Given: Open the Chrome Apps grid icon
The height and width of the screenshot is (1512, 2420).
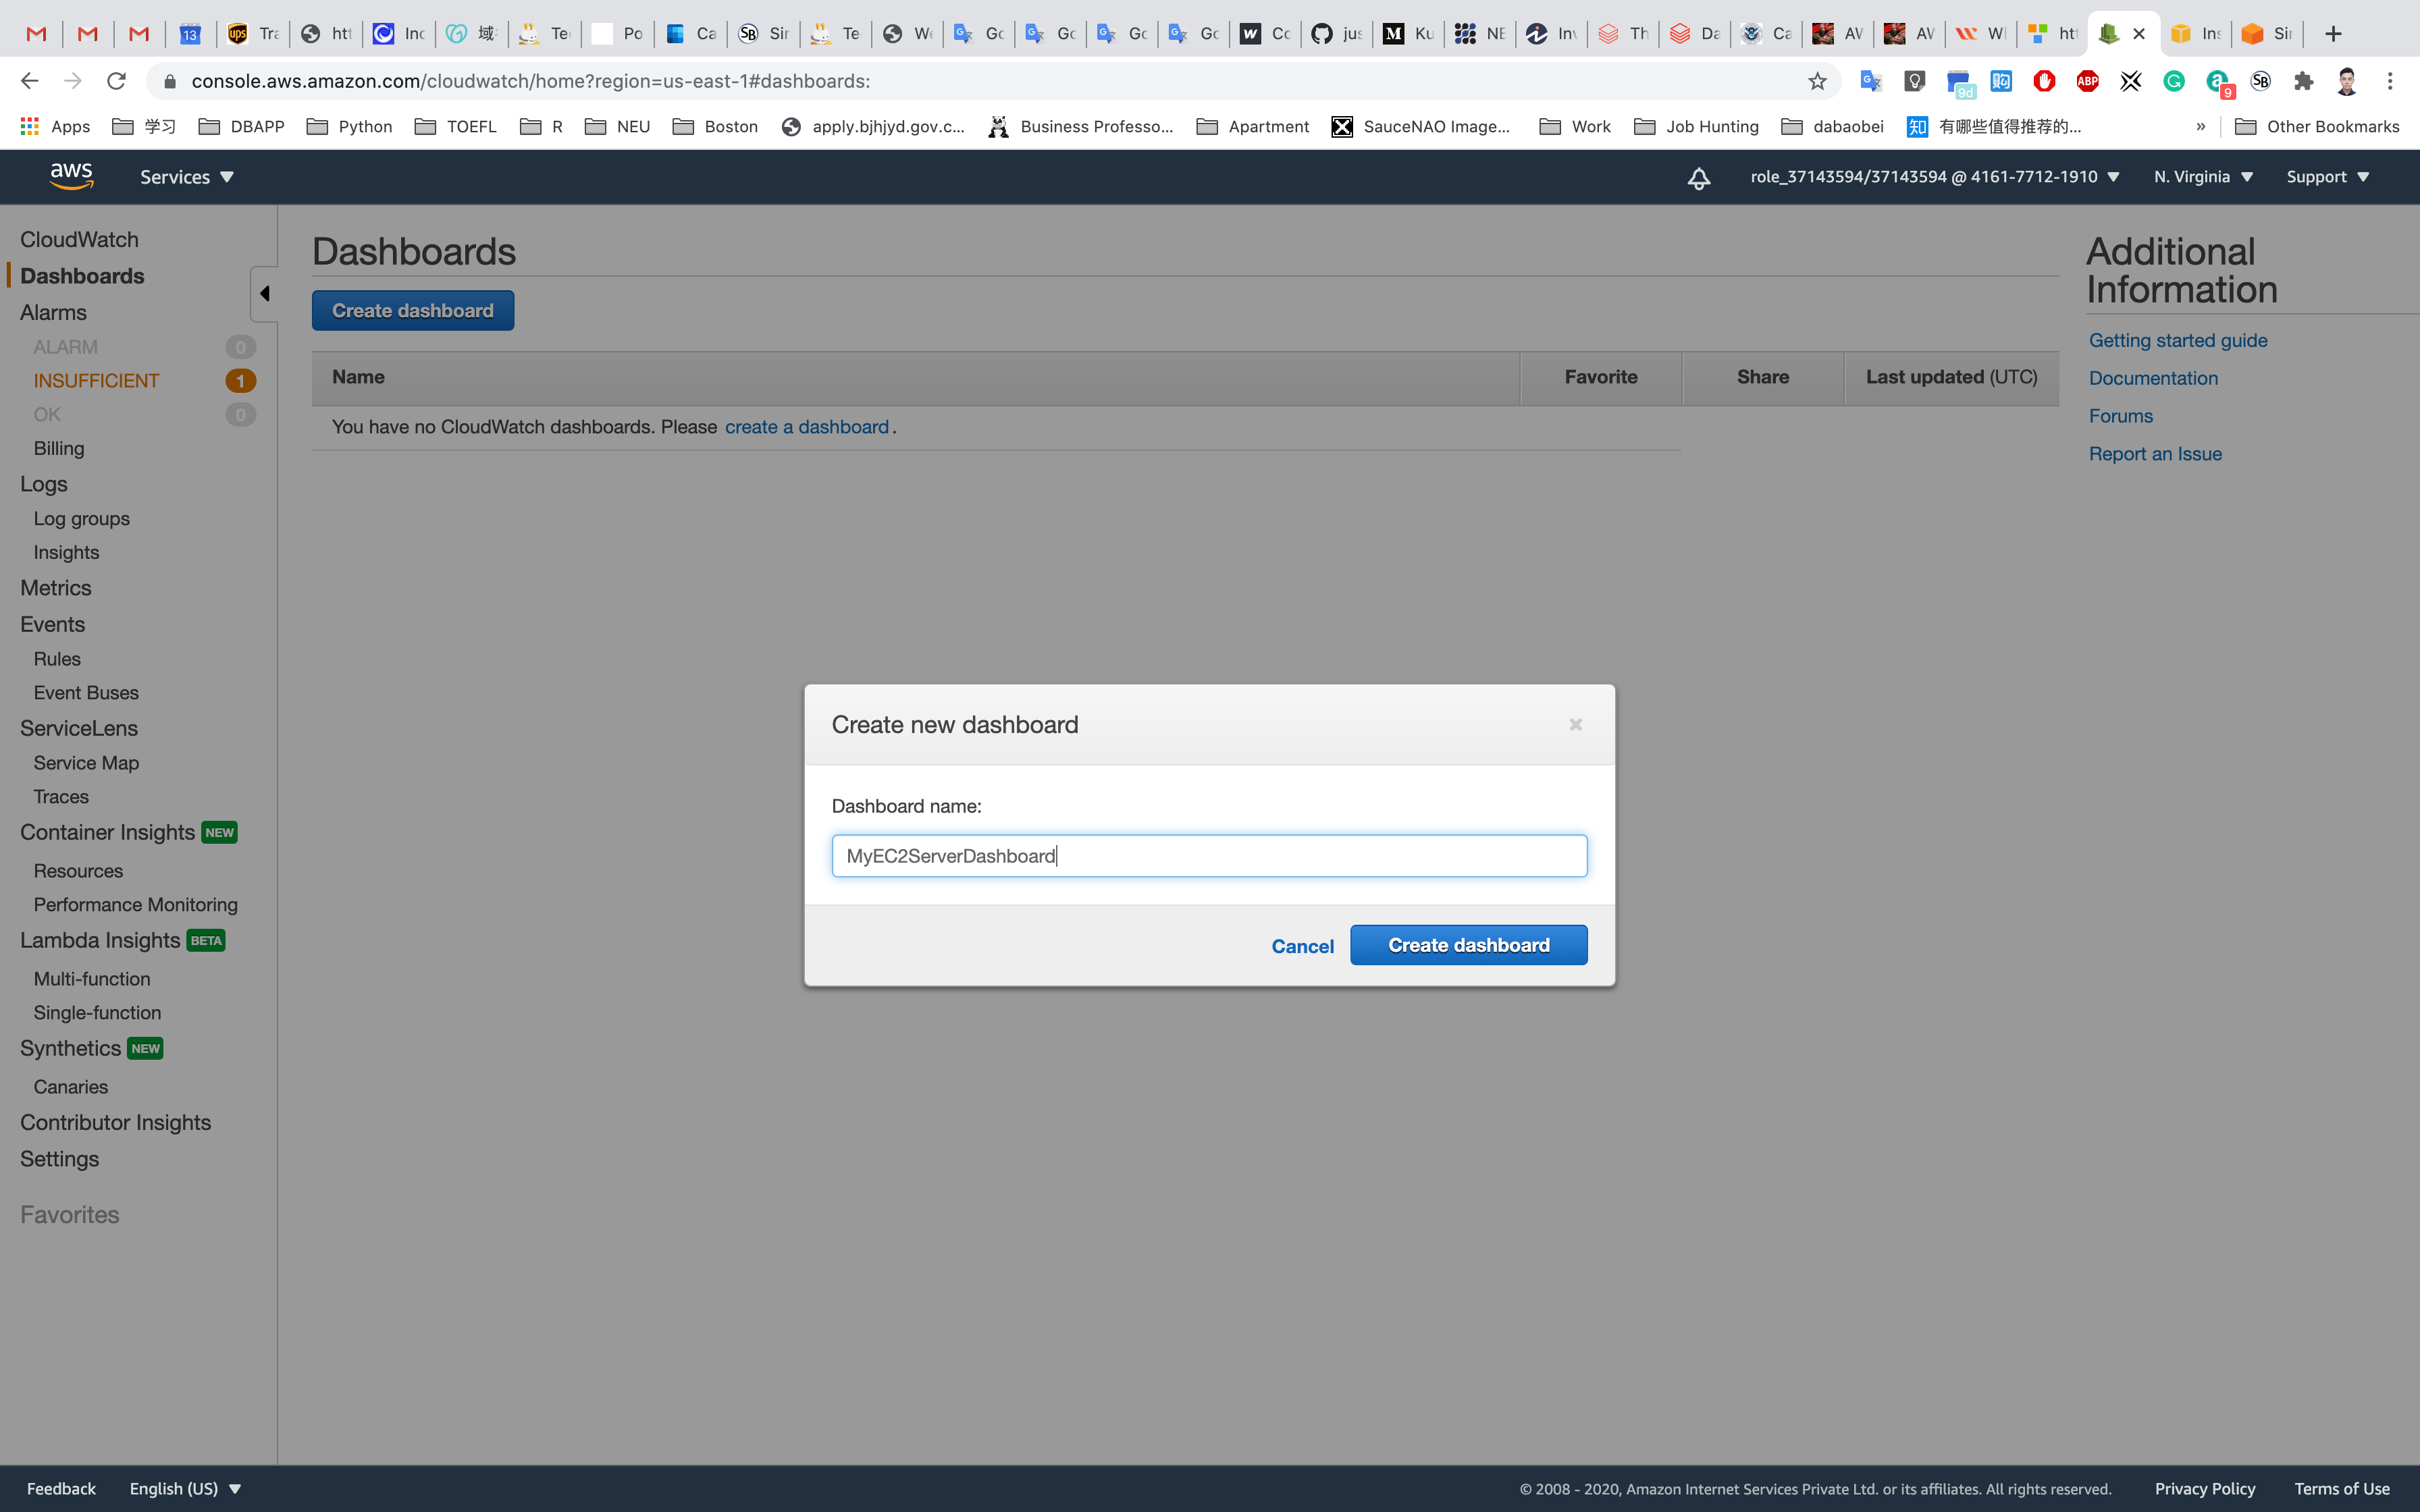Looking at the screenshot, I should pyautogui.click(x=30, y=126).
